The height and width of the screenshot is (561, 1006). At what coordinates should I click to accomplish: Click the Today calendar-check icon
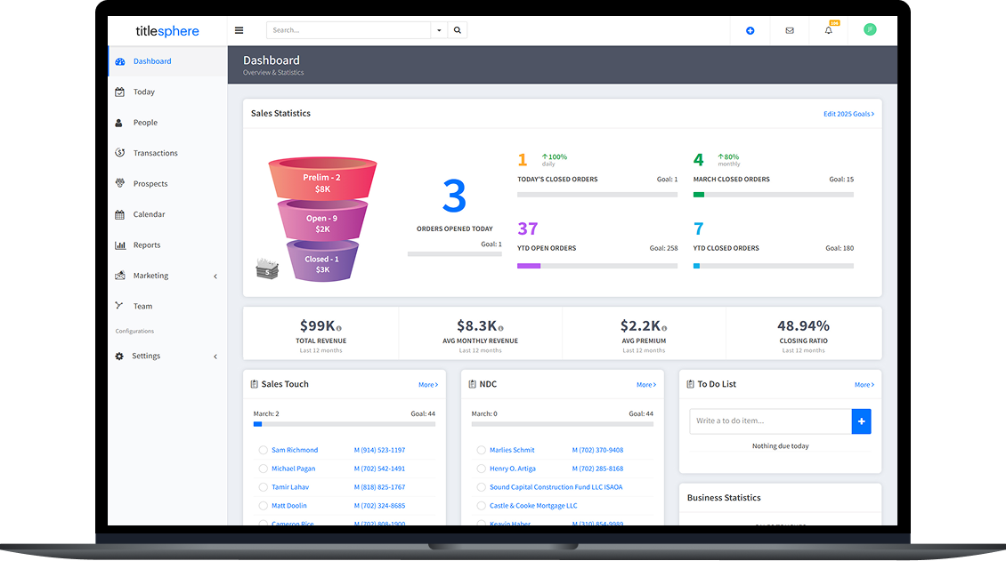[x=120, y=92]
